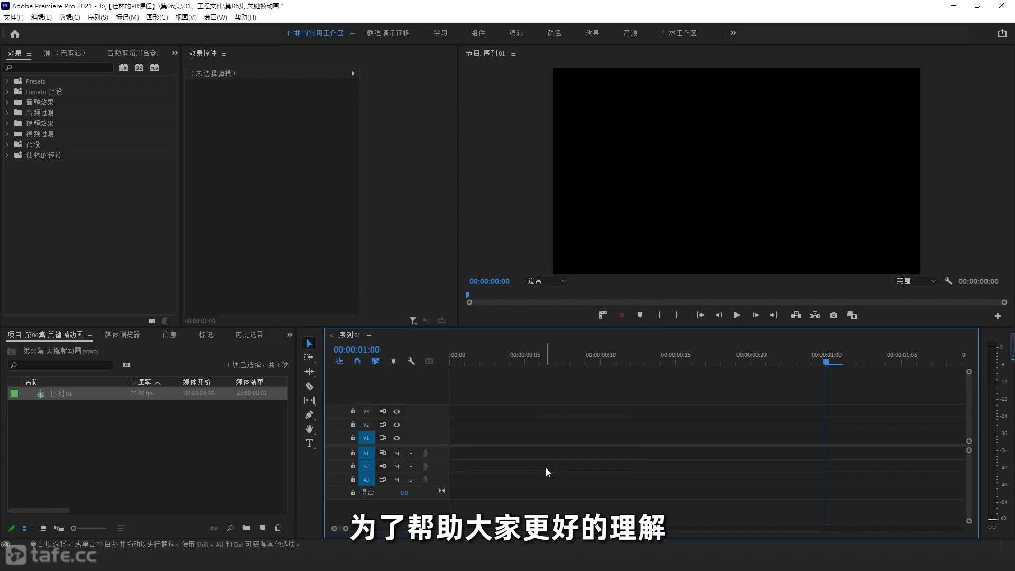1015x571 pixels.
Task: Expand Lumetri 预设 folder
Action: coord(7,92)
